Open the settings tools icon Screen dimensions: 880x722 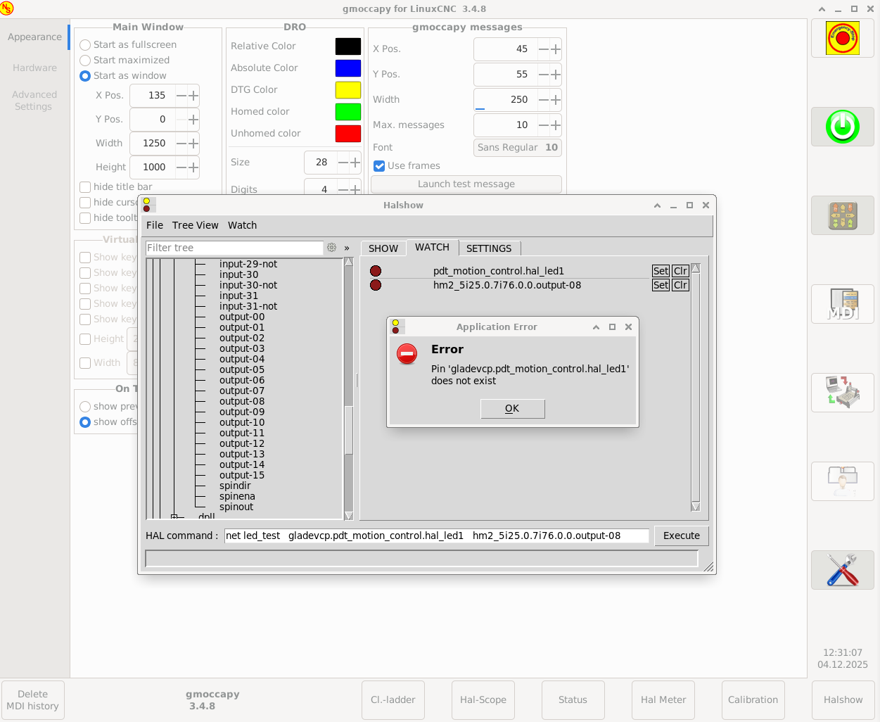pos(842,569)
